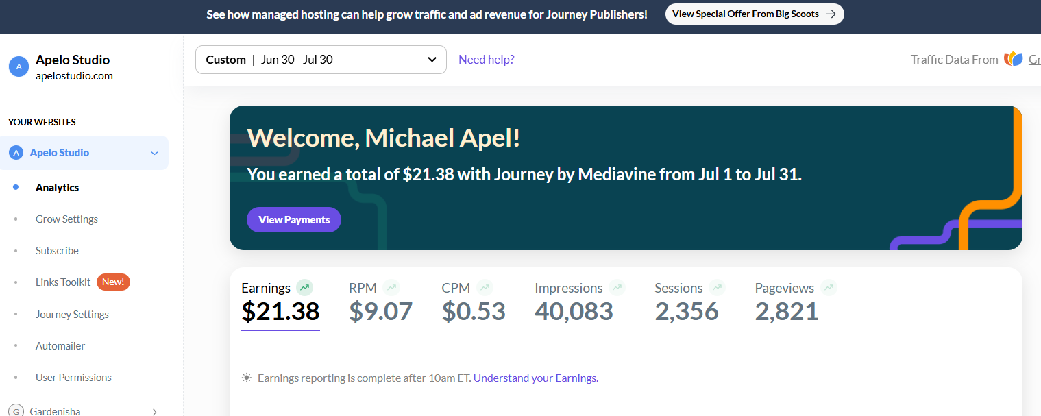Open User Permissions in the sidebar

[73, 377]
